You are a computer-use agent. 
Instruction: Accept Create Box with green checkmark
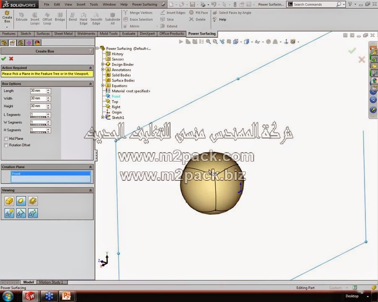(x=4, y=59)
